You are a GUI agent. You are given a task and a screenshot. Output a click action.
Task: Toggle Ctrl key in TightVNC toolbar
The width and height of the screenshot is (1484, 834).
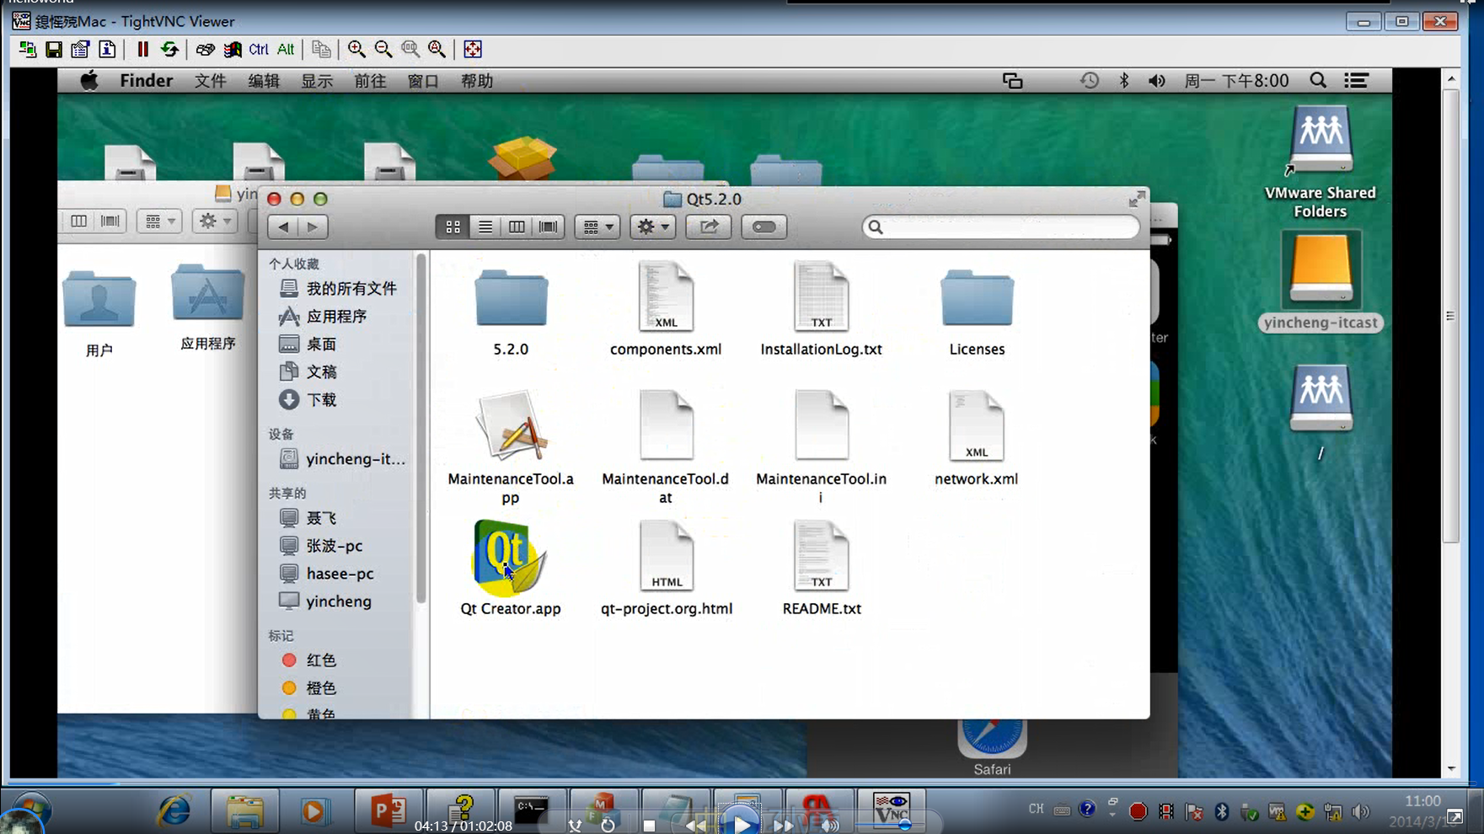259,49
